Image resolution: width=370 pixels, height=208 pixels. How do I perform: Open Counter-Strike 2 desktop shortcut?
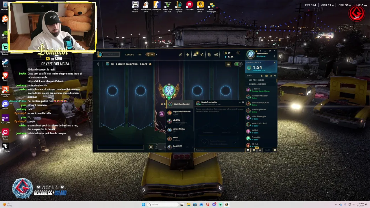pos(157,7)
